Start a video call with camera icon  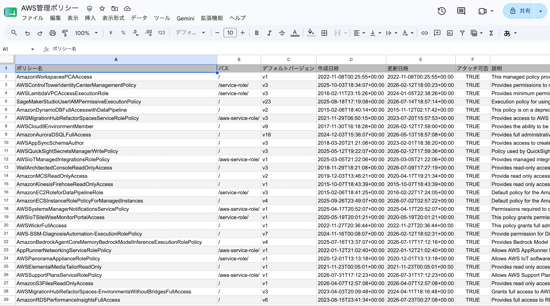[x=483, y=11]
